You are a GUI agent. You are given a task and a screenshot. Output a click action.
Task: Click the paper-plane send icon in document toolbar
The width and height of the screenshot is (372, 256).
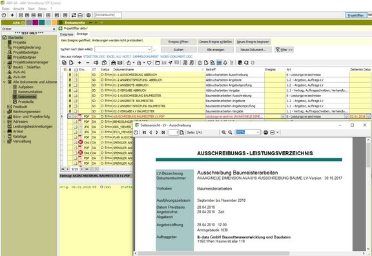(170, 63)
